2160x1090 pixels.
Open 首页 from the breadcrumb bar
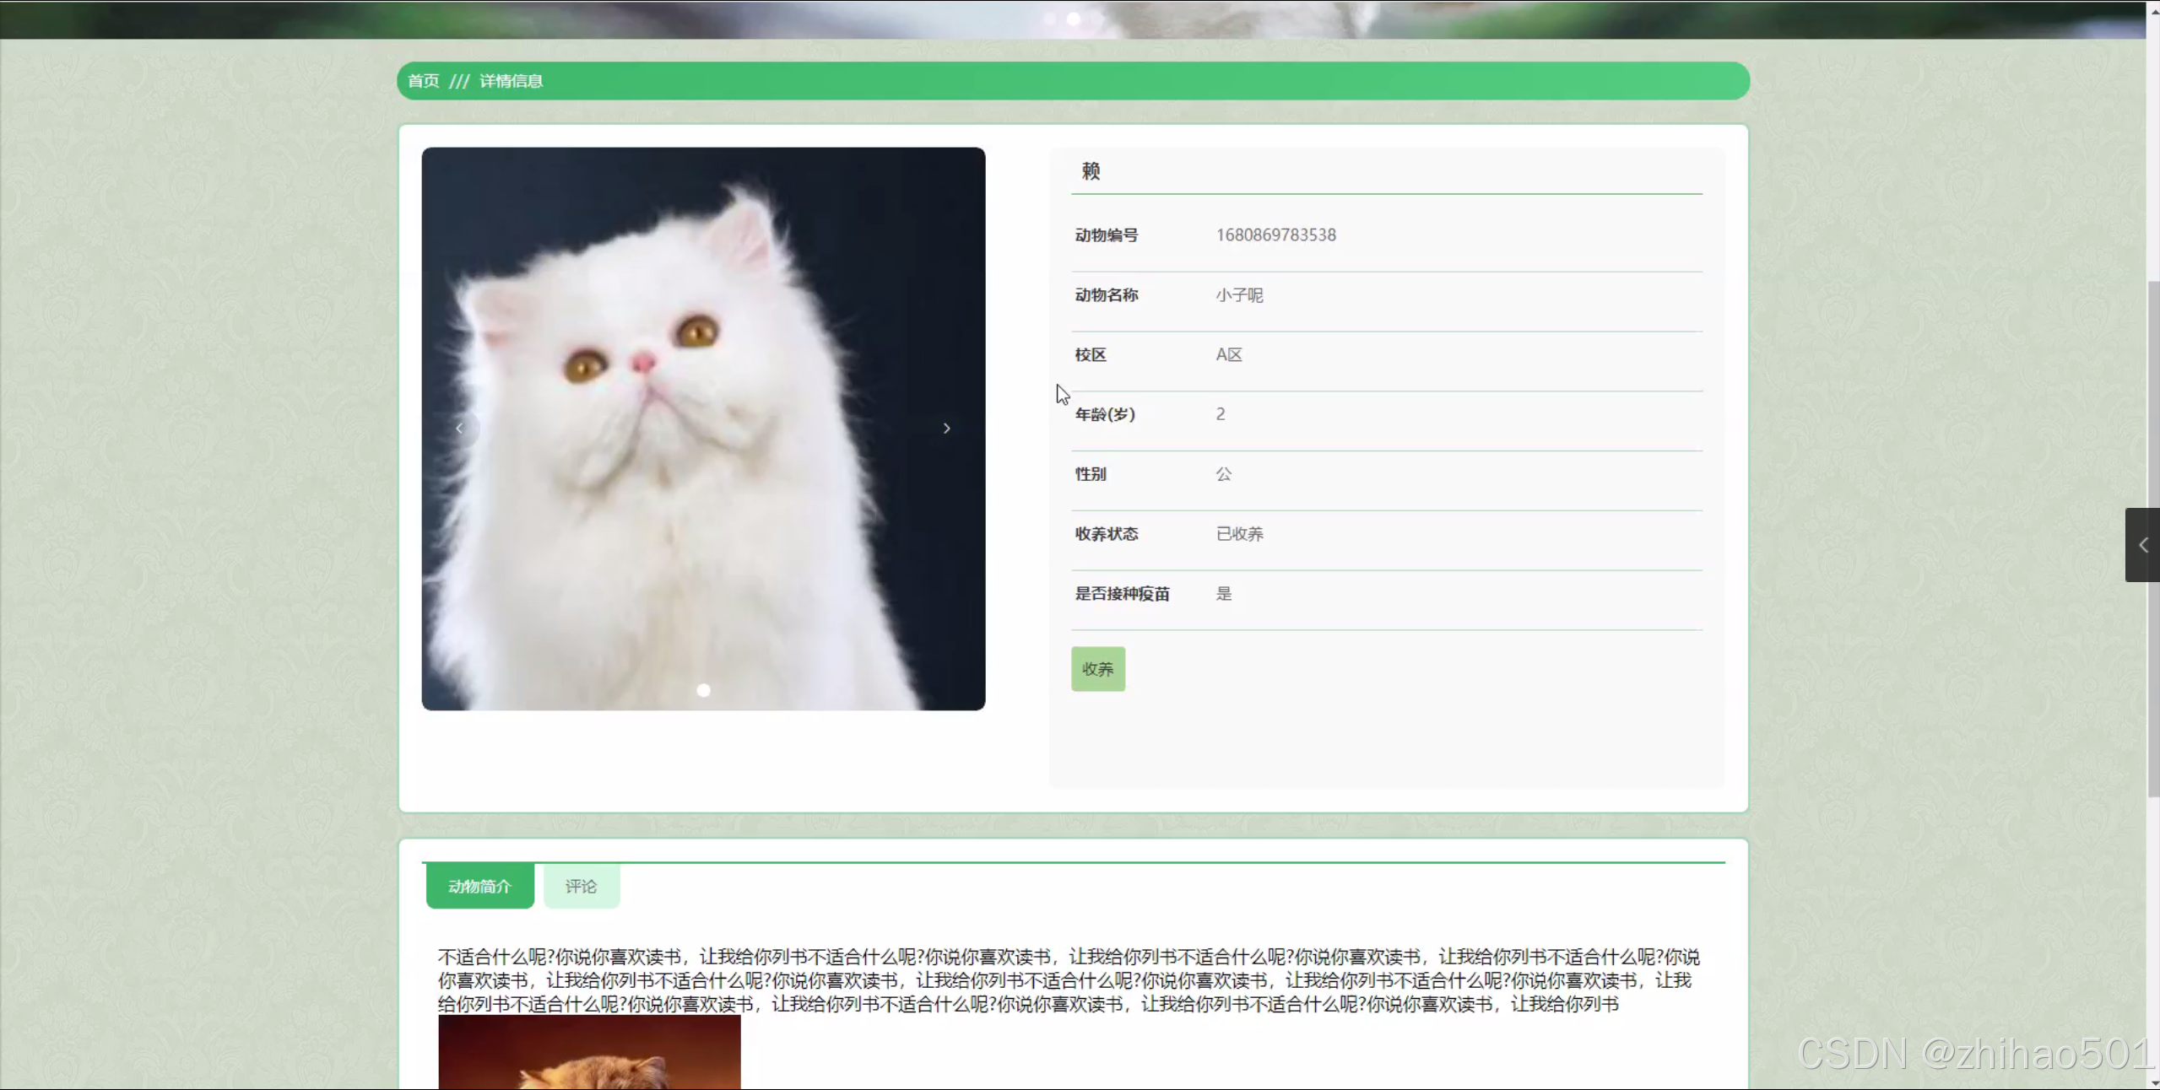[x=423, y=80]
